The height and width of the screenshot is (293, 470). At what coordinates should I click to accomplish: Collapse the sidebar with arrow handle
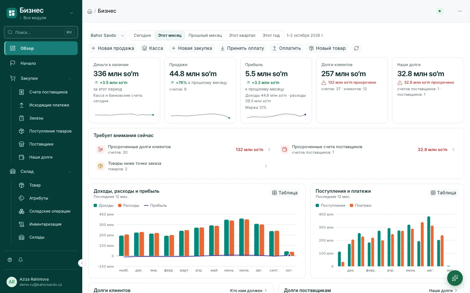[x=82, y=263]
